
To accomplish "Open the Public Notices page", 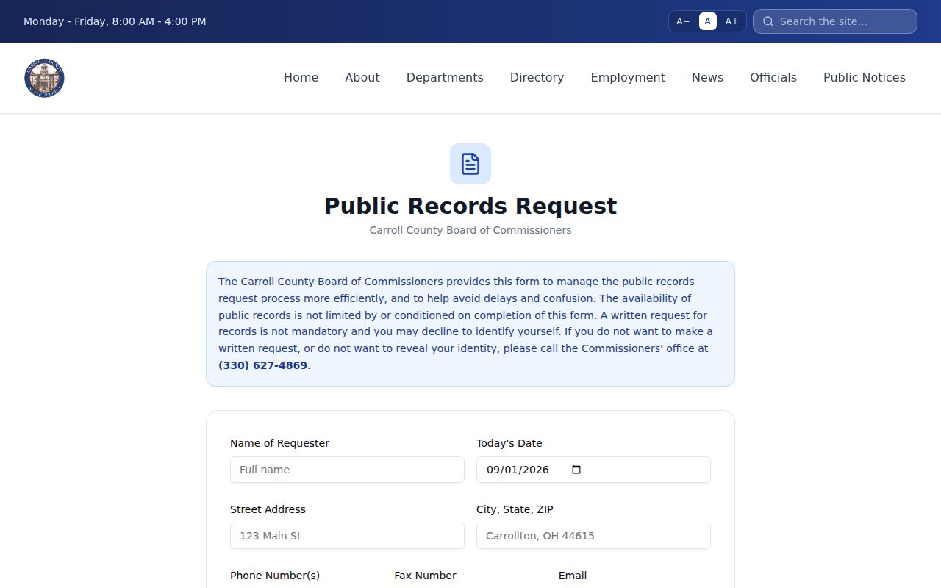I will point(865,78).
